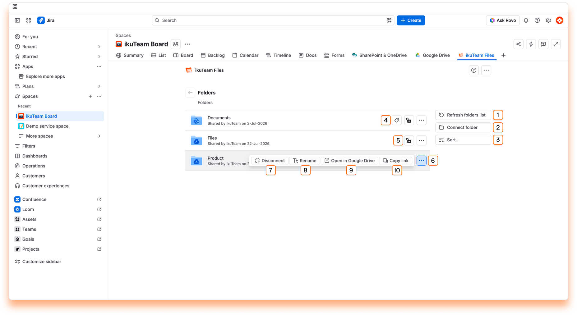Open more actions for Files folder
This screenshot has height=315, width=577.
click(422, 140)
